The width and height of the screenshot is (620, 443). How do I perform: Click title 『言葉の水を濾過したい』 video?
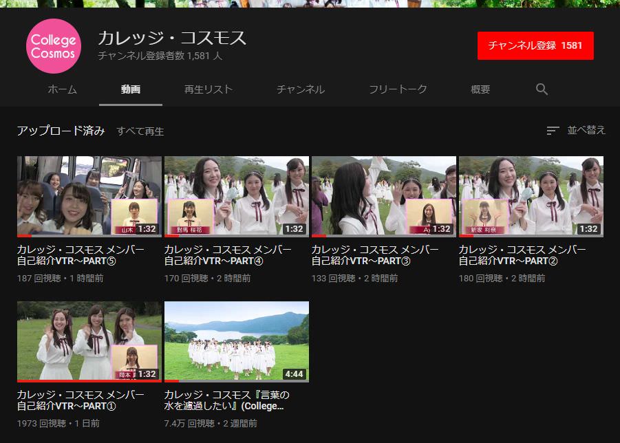click(x=227, y=400)
